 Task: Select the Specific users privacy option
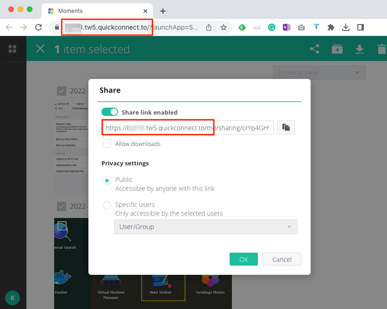click(107, 206)
